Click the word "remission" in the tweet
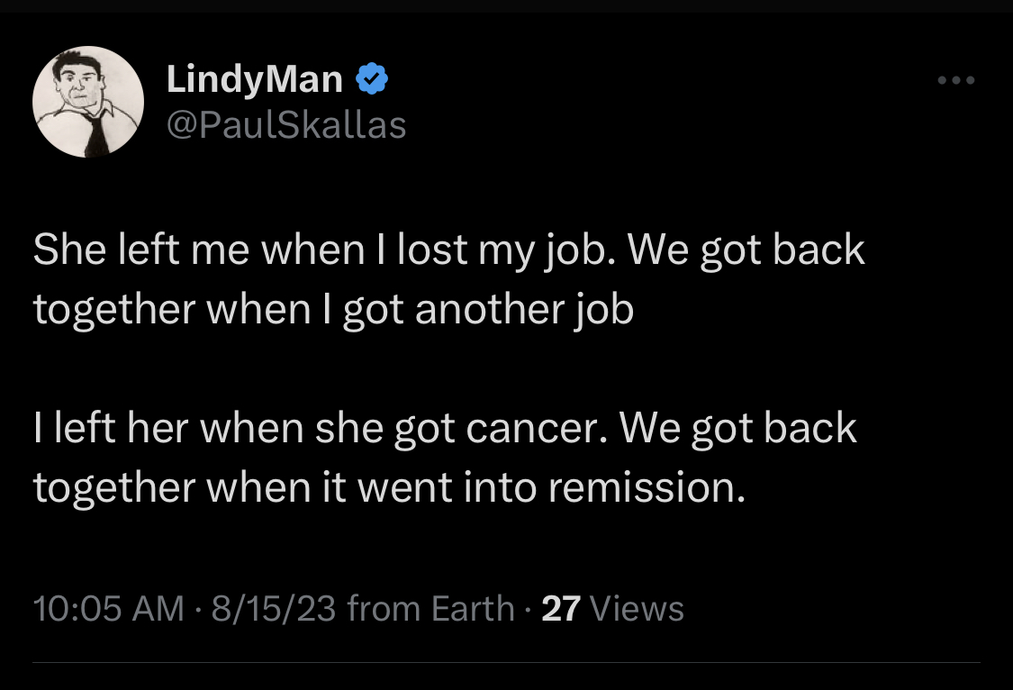The image size is (1013, 690). pyautogui.click(x=644, y=487)
